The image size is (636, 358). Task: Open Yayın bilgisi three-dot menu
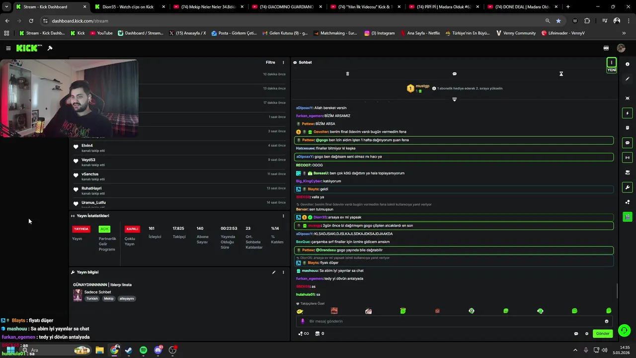point(283,272)
